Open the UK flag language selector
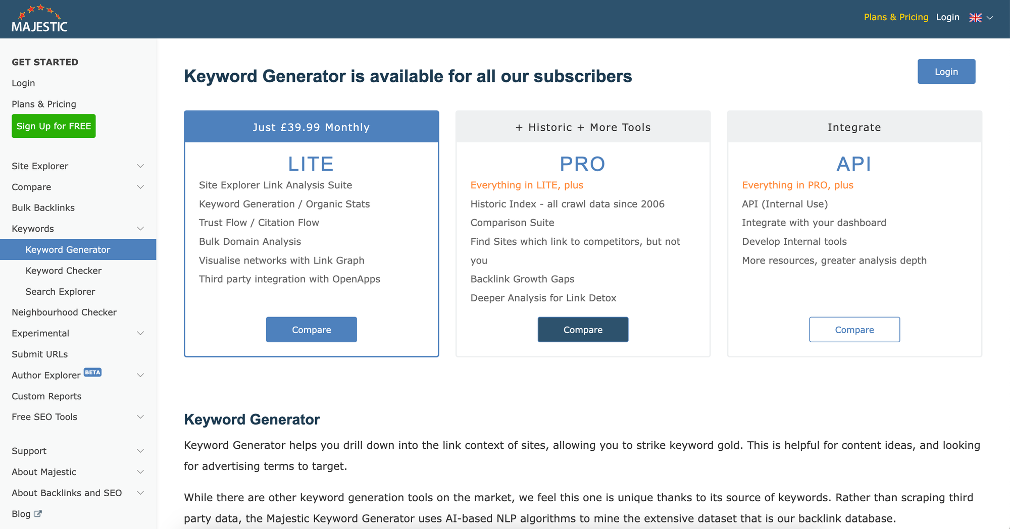The image size is (1010, 529). 975,18
